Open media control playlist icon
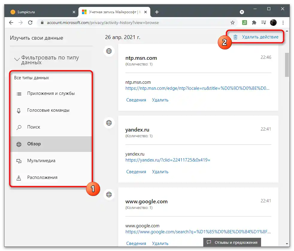 pyautogui.click(x=264, y=23)
